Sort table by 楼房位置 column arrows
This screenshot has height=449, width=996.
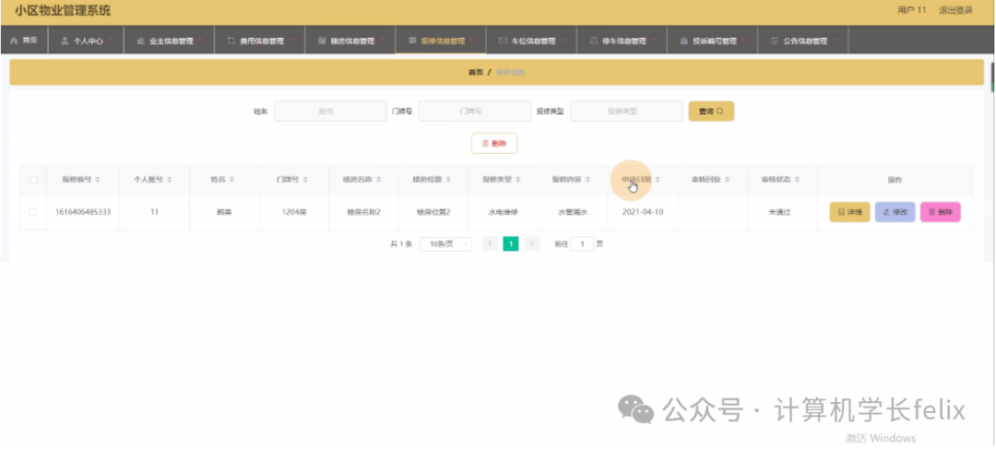449,180
